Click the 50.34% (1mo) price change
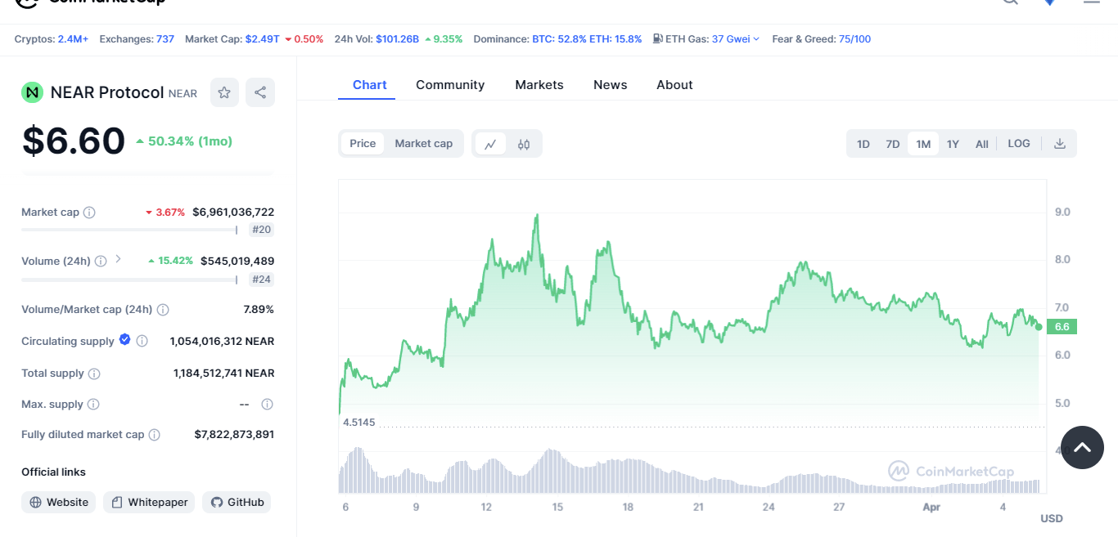Image resolution: width=1118 pixels, height=537 pixels. coord(184,141)
